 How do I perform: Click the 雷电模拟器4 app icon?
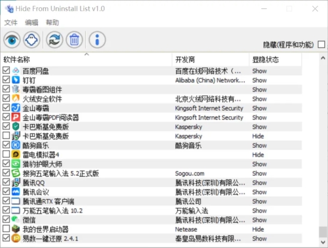(16, 154)
